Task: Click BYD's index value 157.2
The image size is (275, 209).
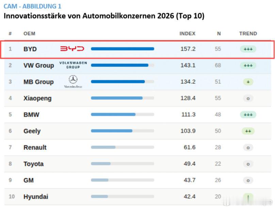Action: [188, 49]
